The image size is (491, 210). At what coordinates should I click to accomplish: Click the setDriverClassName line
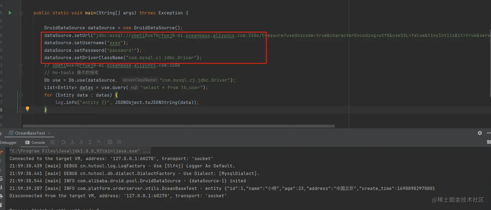point(123,58)
